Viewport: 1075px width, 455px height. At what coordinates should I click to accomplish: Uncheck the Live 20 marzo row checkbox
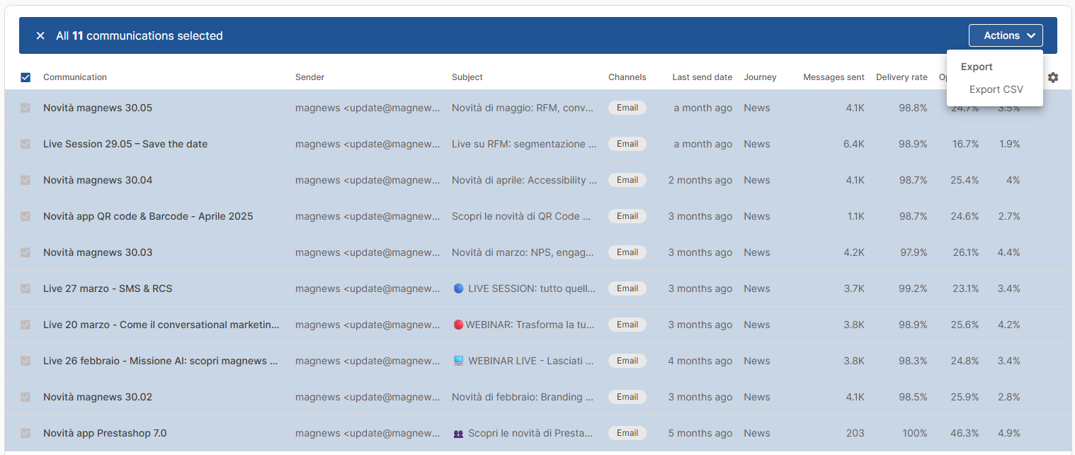pos(25,325)
